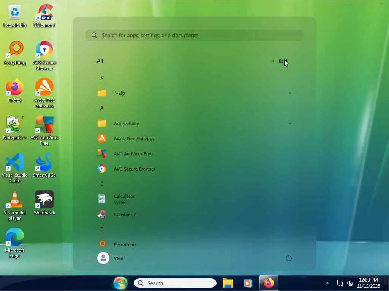Launch AVG Secure Browser from app list

194,169
